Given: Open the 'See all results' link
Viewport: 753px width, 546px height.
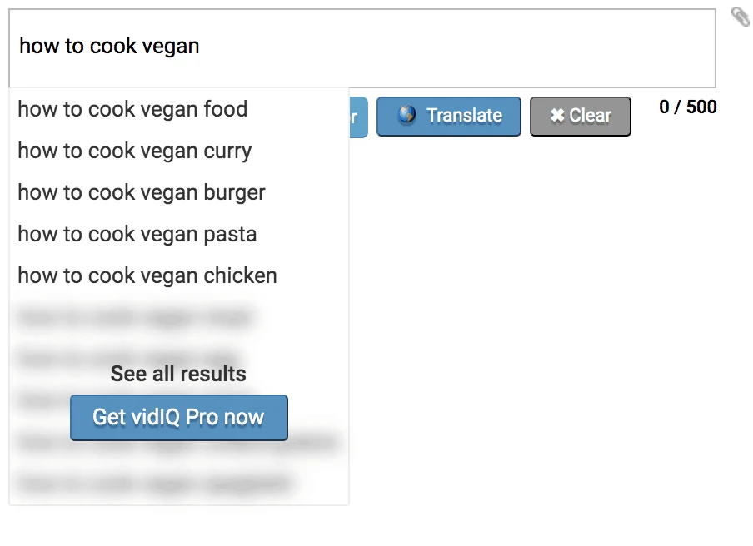Looking at the screenshot, I should coord(178,374).
